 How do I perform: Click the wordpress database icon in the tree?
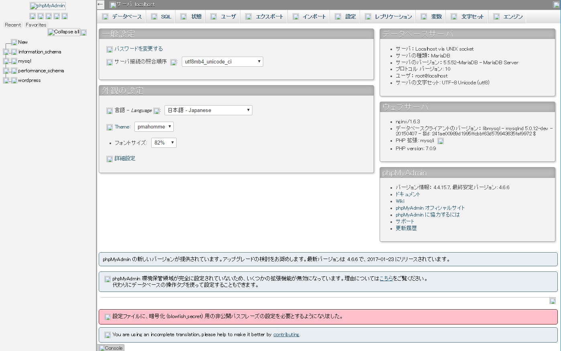click(14, 80)
